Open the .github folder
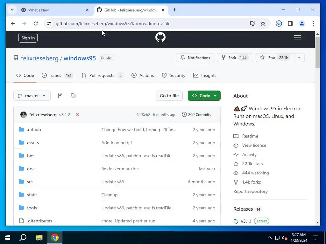 (34, 130)
